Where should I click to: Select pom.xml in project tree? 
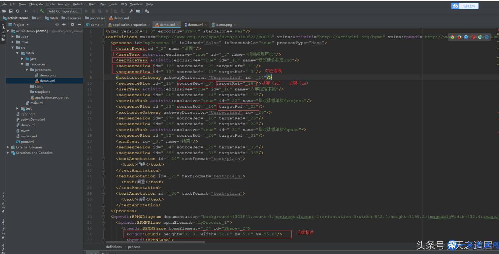(25, 142)
